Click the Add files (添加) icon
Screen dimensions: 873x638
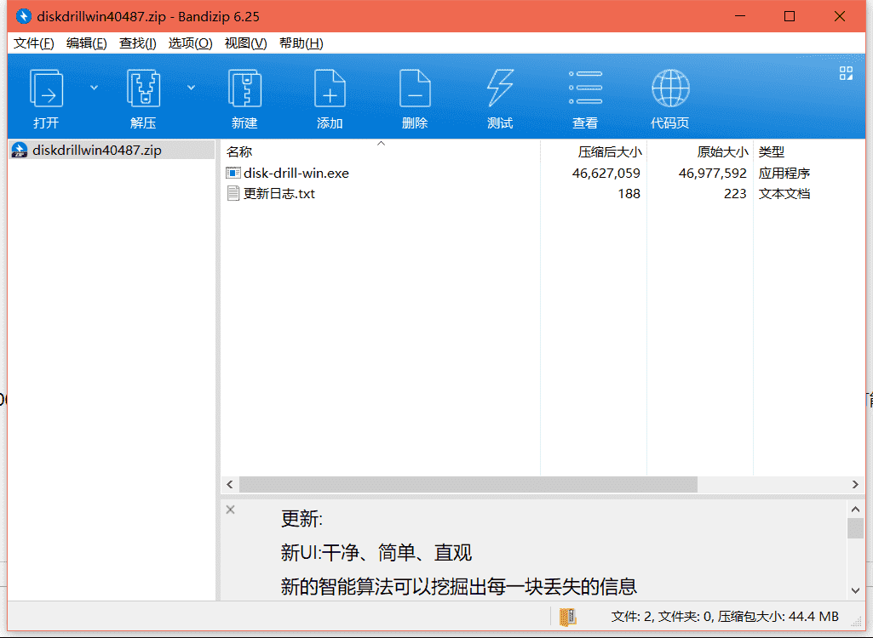tap(330, 88)
